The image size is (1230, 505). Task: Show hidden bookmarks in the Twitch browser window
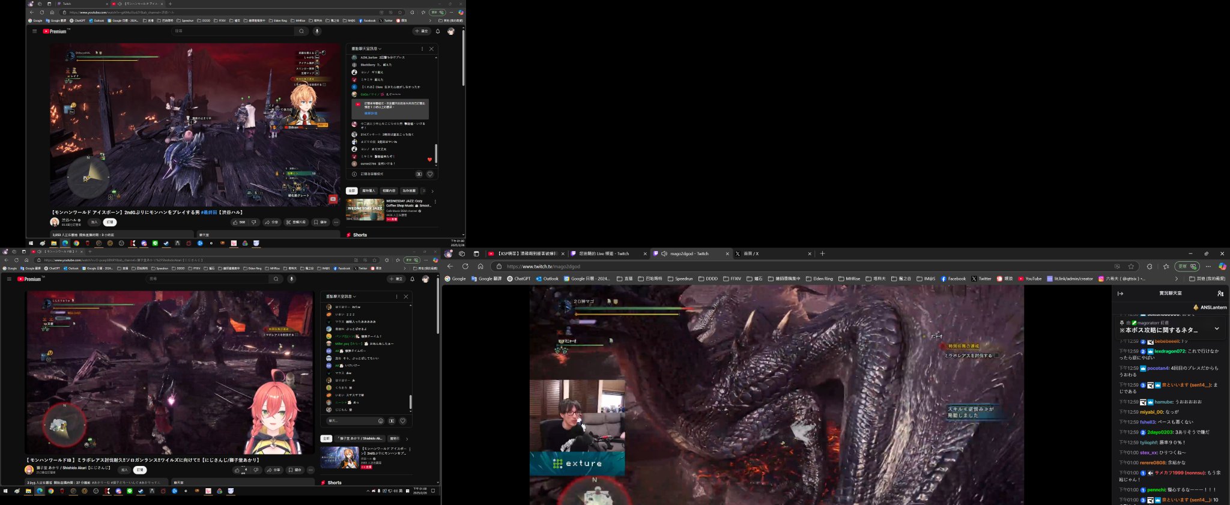tap(1176, 279)
